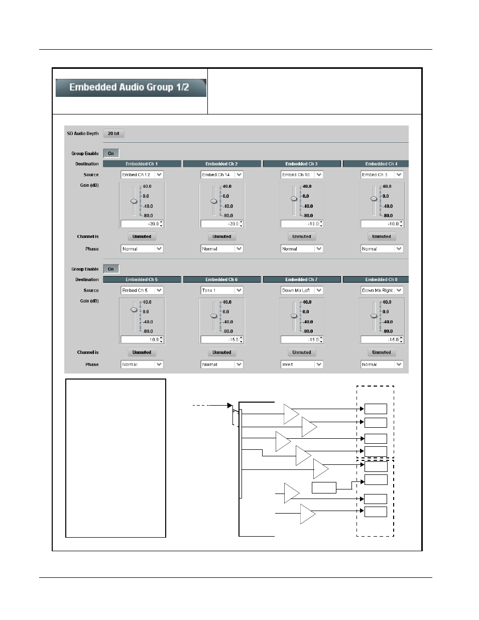This screenshot has height=620, width=479.
Task: Open Down Mix Left source dropdown
Action: [302, 290]
